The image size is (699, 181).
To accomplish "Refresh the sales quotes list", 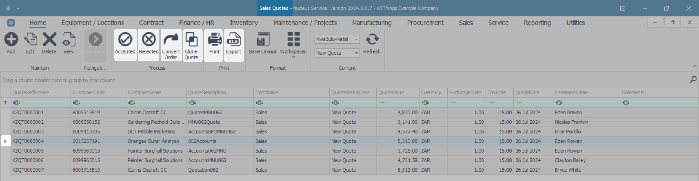I will tap(372, 40).
